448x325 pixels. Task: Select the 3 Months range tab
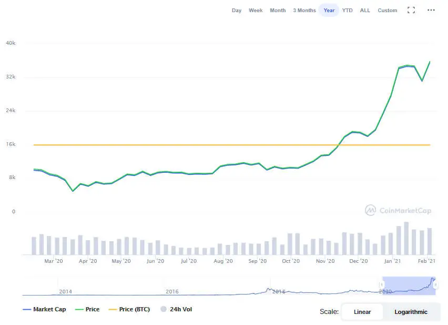pyautogui.click(x=304, y=11)
